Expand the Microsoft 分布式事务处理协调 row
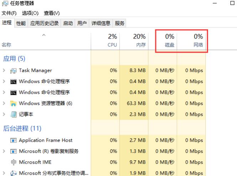237x176 pixels. coord(4,173)
